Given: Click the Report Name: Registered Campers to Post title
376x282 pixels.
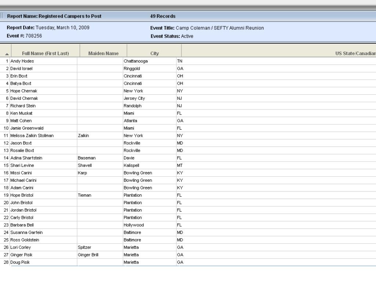Looking at the screenshot, I should coord(54,16).
